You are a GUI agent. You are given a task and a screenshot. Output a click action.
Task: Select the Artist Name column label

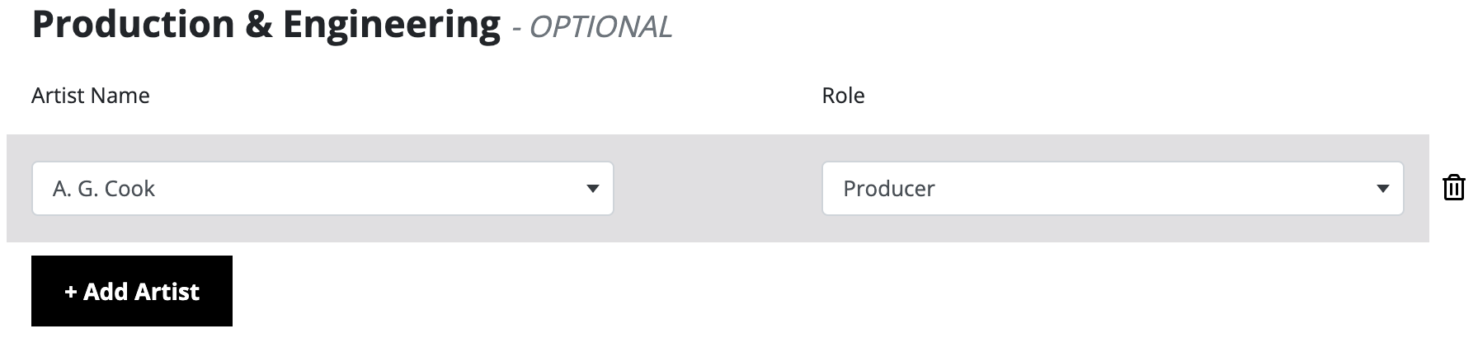[91, 96]
